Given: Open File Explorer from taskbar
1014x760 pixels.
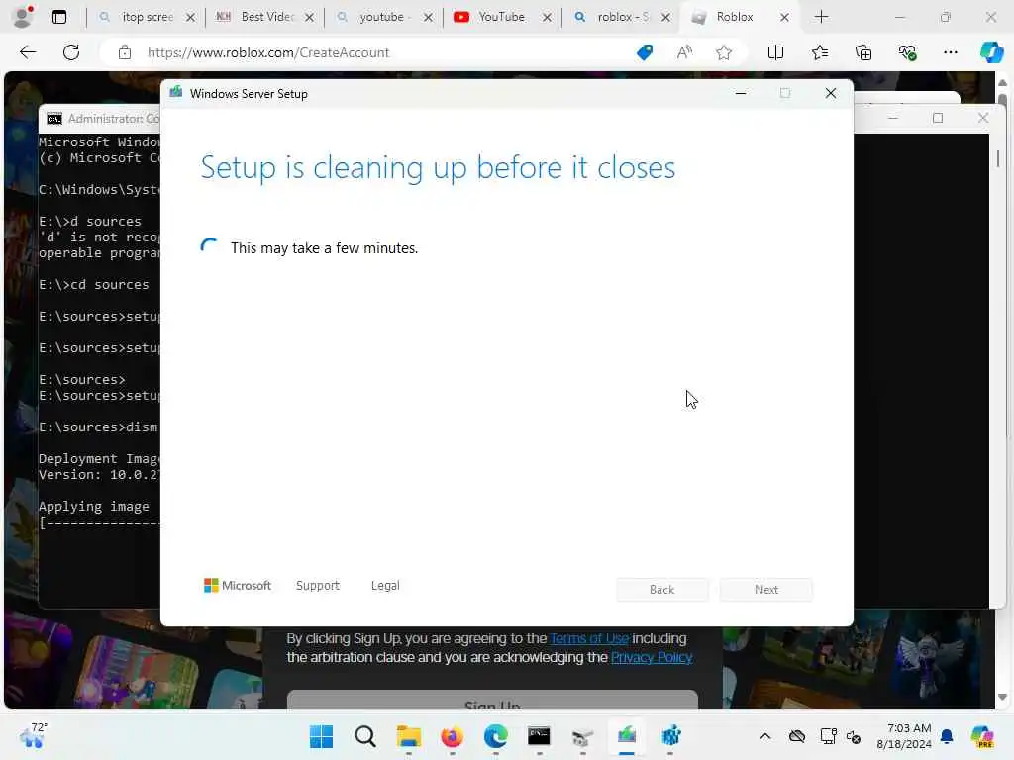Looking at the screenshot, I should tap(409, 736).
